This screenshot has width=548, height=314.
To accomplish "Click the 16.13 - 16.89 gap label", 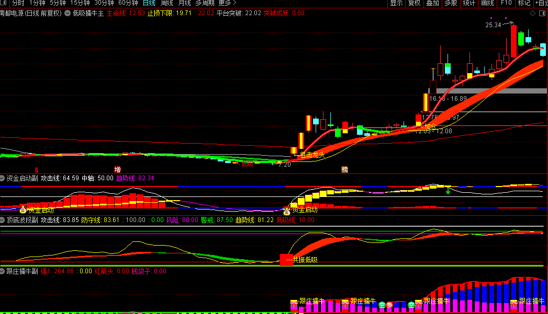I will (x=448, y=99).
